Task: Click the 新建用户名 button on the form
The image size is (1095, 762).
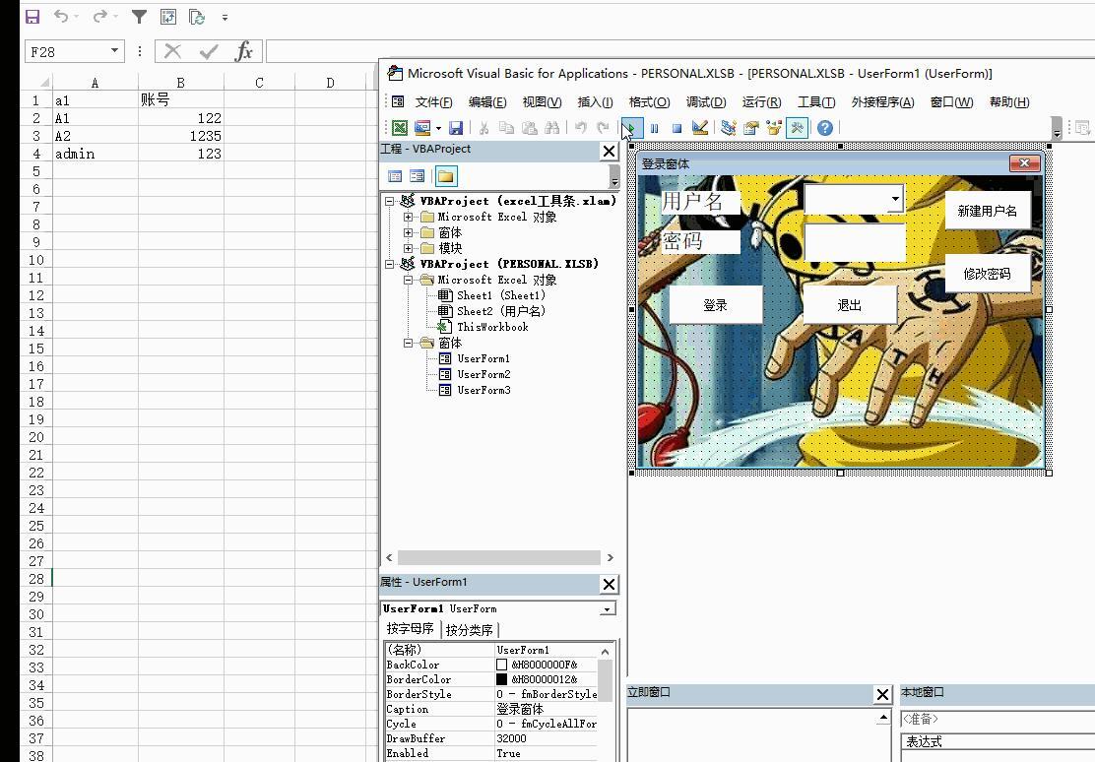Action: [x=987, y=211]
